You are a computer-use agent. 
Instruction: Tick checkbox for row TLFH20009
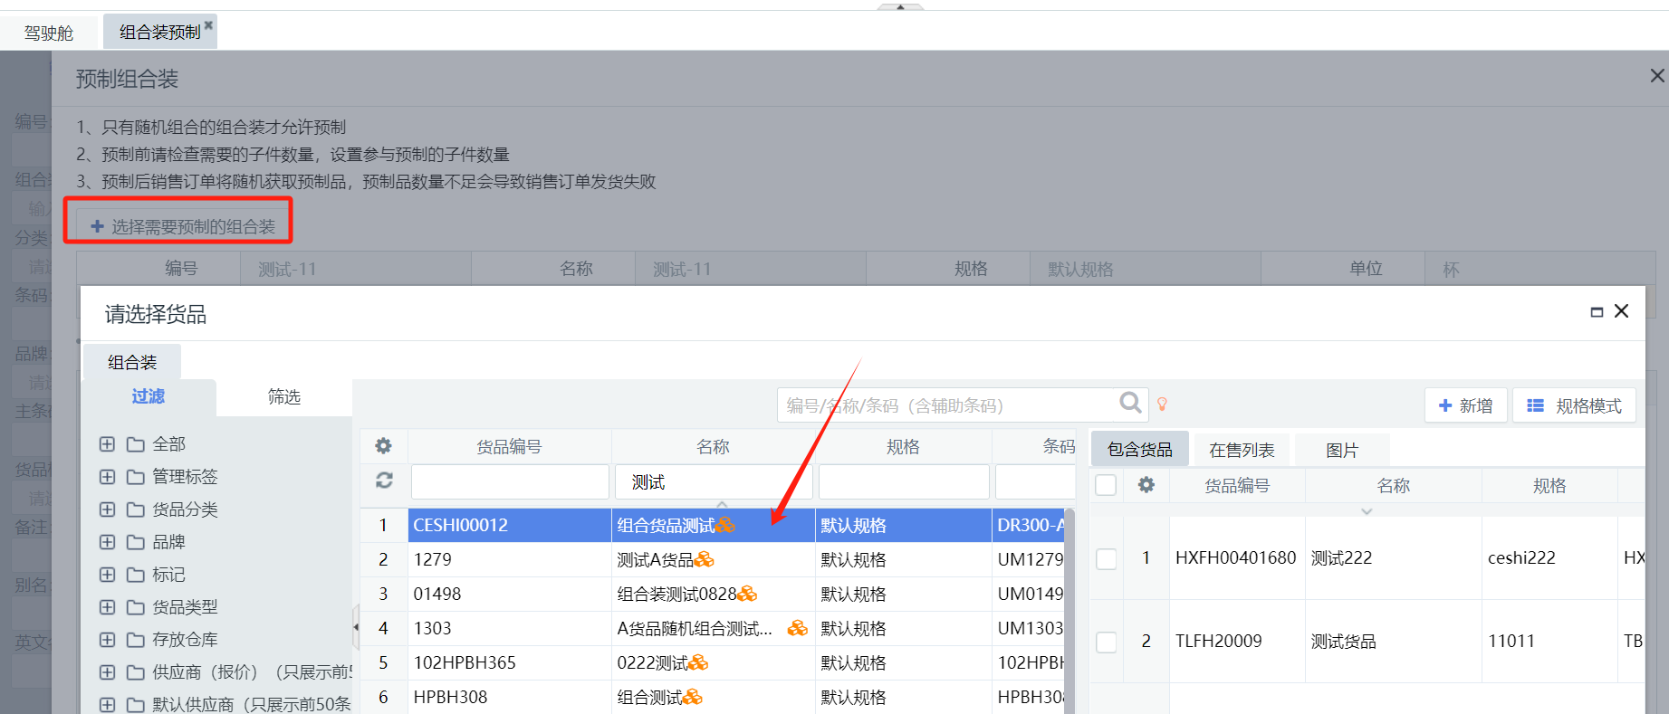[1106, 642]
